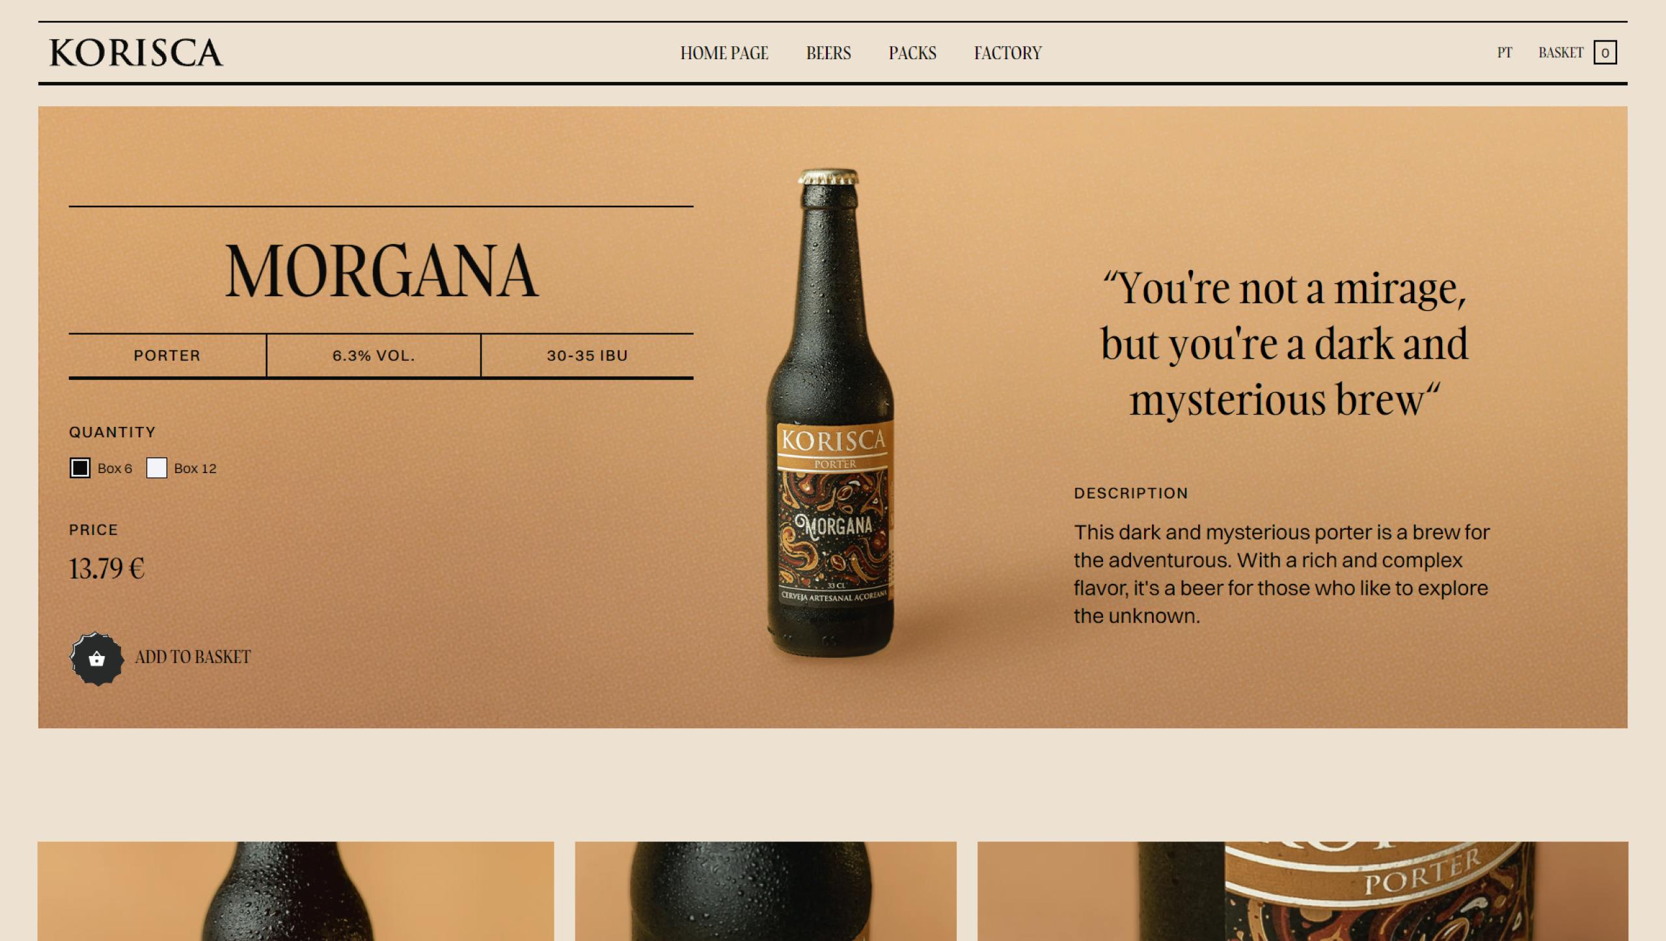Click the Box 12 label text
The width and height of the screenshot is (1666, 941).
(x=195, y=469)
